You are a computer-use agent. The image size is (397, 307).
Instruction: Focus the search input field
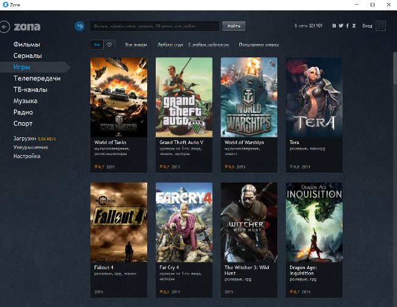click(x=154, y=26)
